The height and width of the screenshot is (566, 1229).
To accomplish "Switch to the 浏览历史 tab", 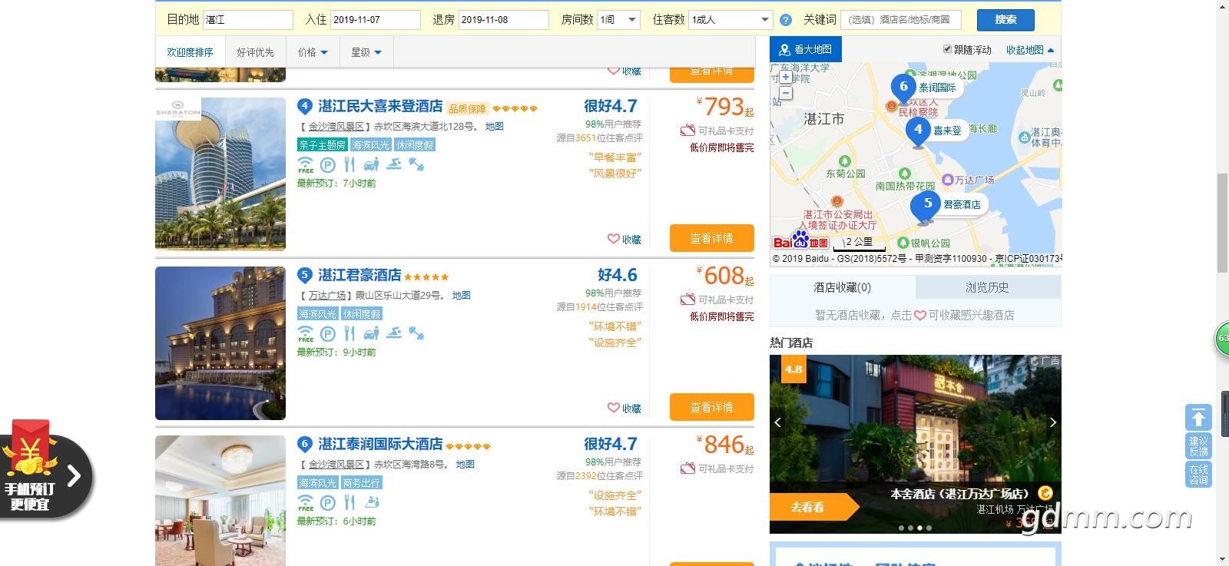I will tap(988, 287).
